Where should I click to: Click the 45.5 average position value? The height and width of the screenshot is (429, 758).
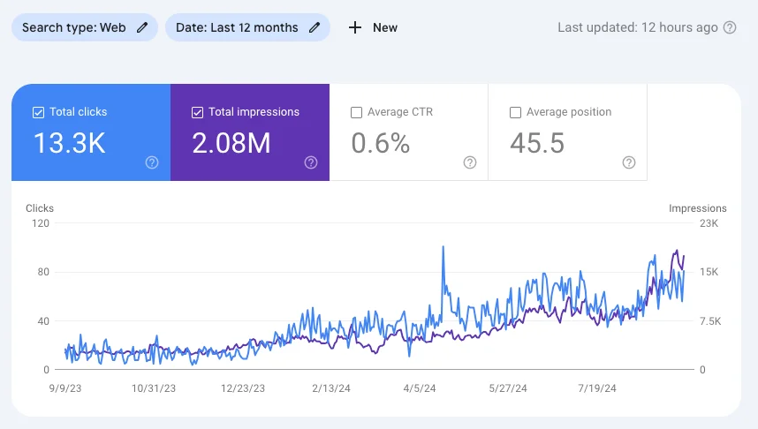[537, 143]
